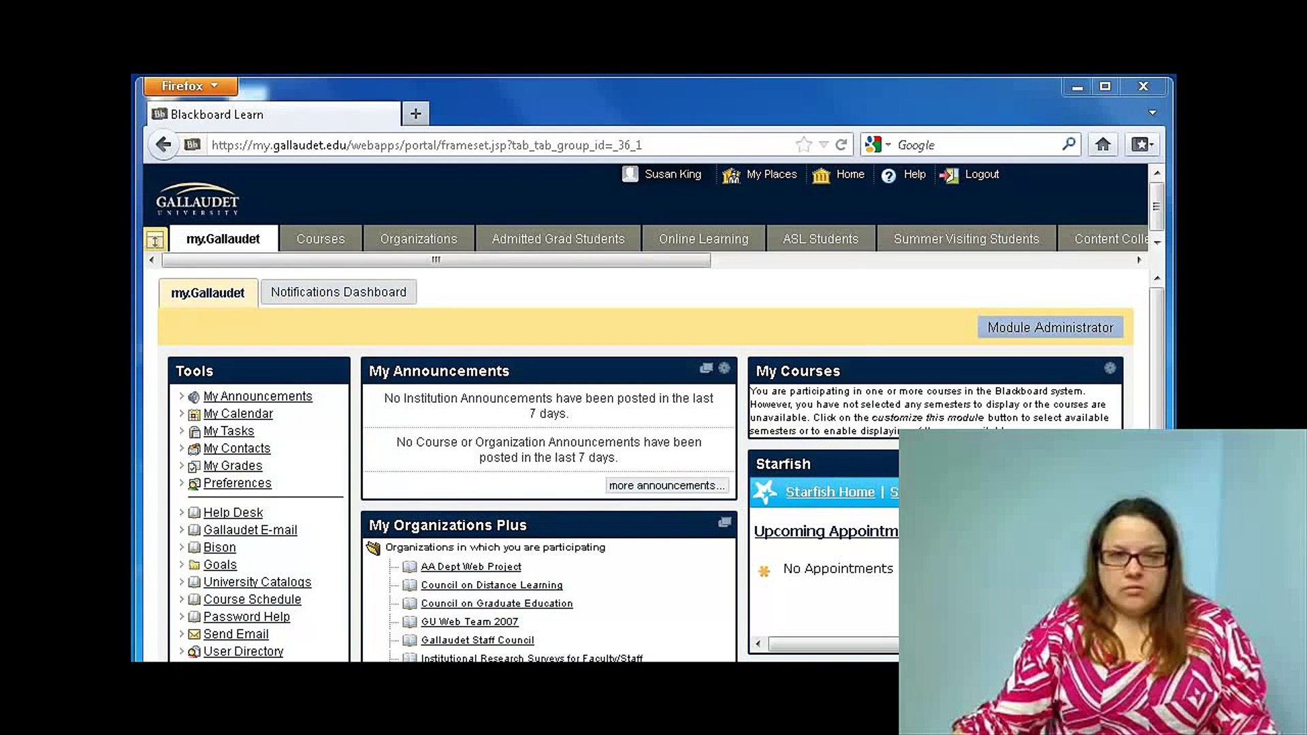Click more announcements button
Viewport: 1307px width, 735px height.
click(666, 485)
